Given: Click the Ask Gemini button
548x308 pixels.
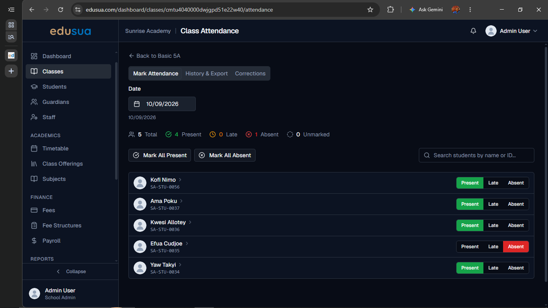Looking at the screenshot, I should click(x=426, y=10).
